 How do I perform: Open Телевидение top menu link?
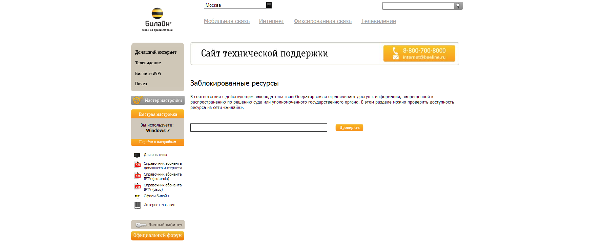coord(378,21)
